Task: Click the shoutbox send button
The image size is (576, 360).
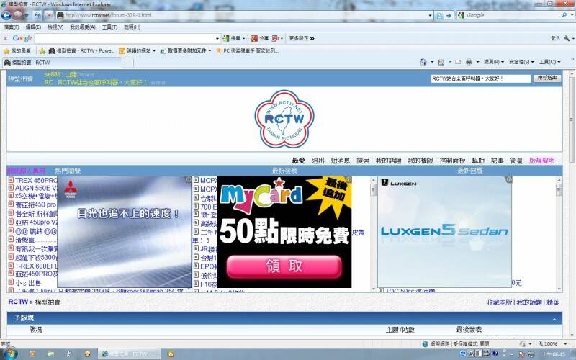Action: (x=547, y=78)
